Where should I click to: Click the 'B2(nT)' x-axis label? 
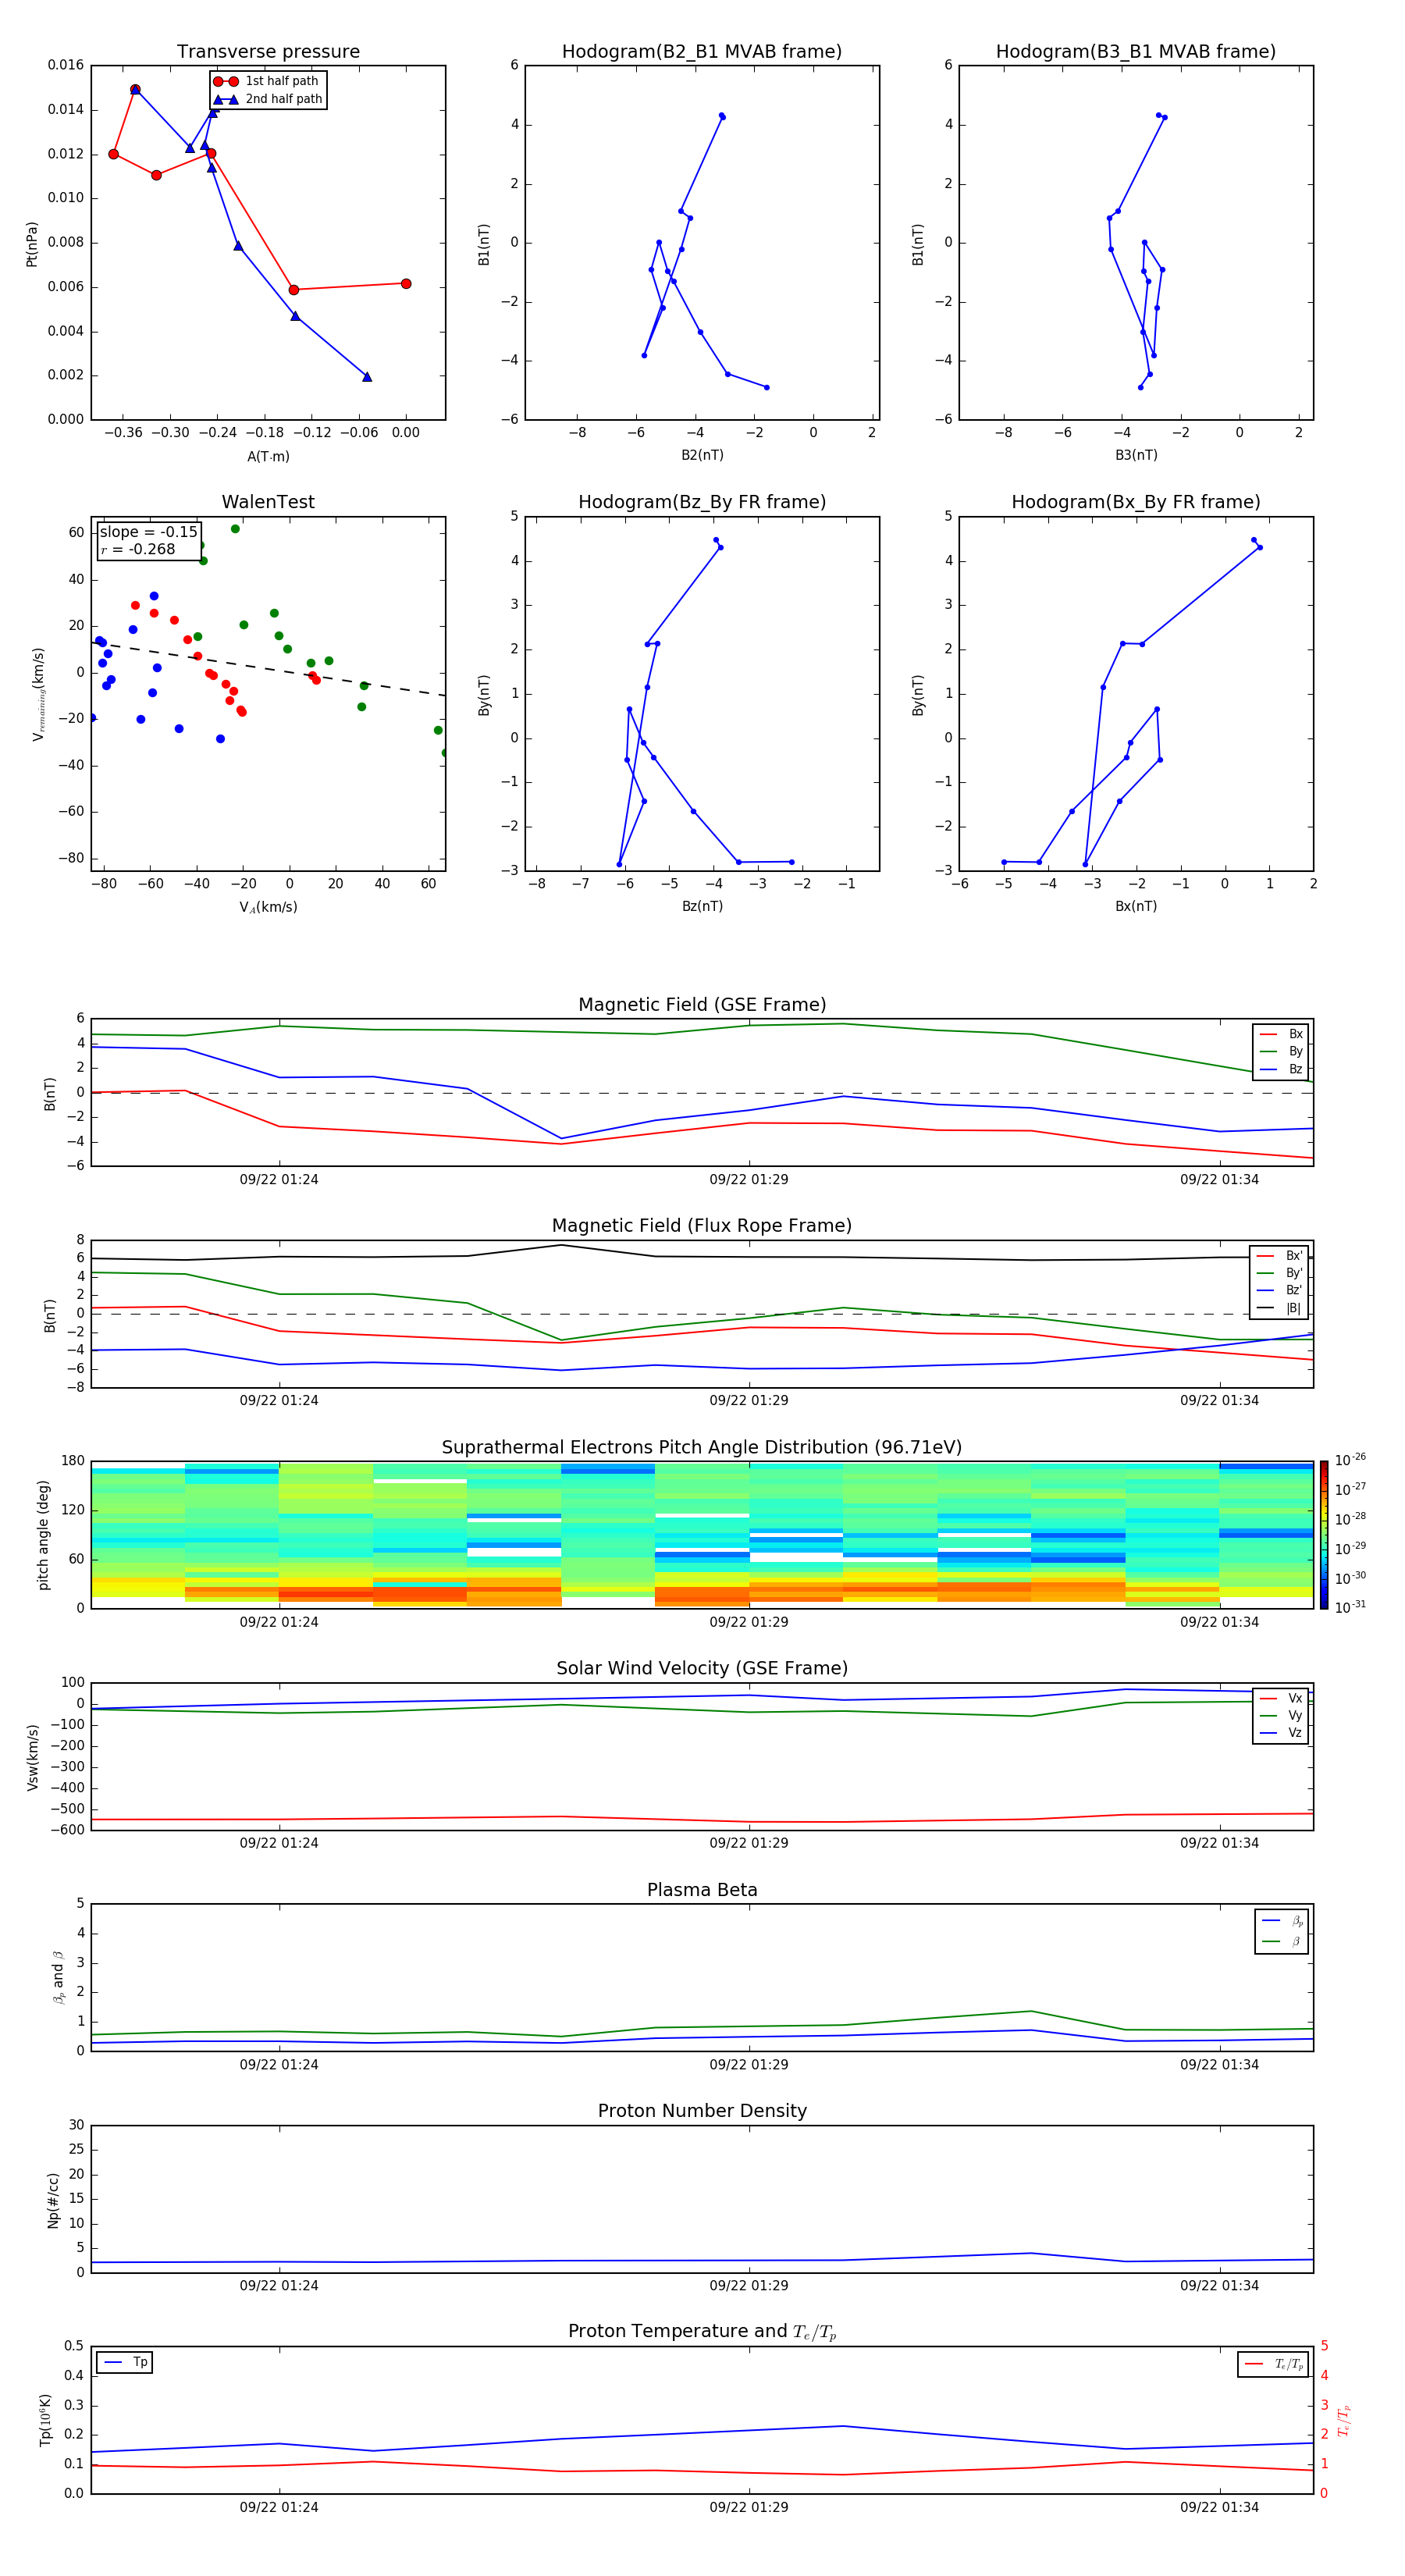tap(702, 455)
